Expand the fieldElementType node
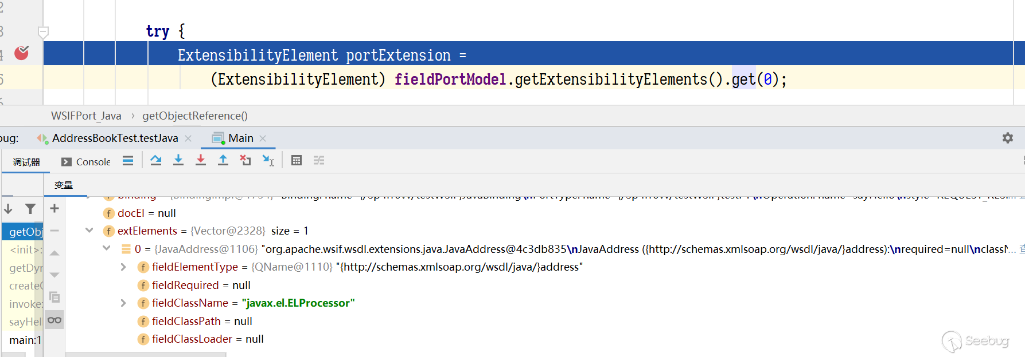This screenshot has height=357, width=1025. (123, 267)
